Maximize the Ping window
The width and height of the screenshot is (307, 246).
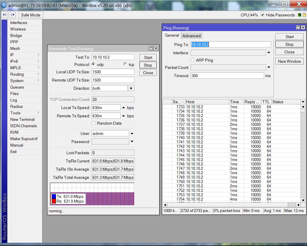pyautogui.click(x=298, y=28)
